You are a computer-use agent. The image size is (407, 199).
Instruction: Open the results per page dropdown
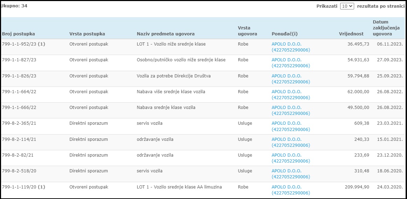coord(347,6)
